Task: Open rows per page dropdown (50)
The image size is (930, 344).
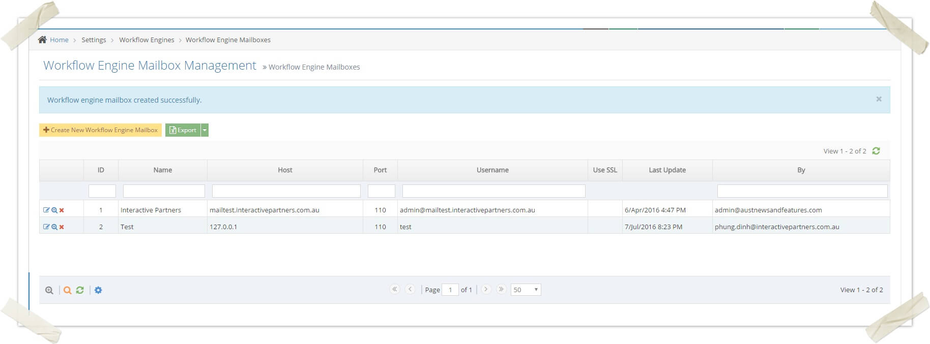Action: point(526,290)
